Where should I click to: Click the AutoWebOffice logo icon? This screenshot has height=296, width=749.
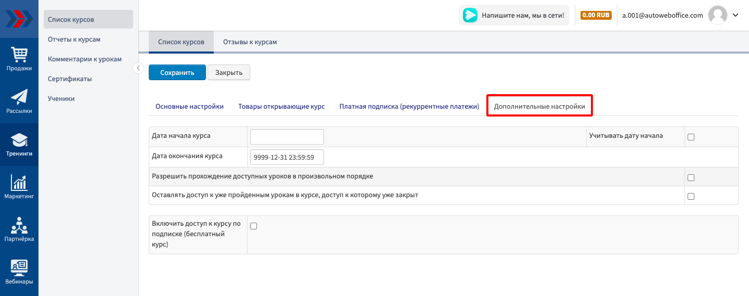[x=19, y=19]
